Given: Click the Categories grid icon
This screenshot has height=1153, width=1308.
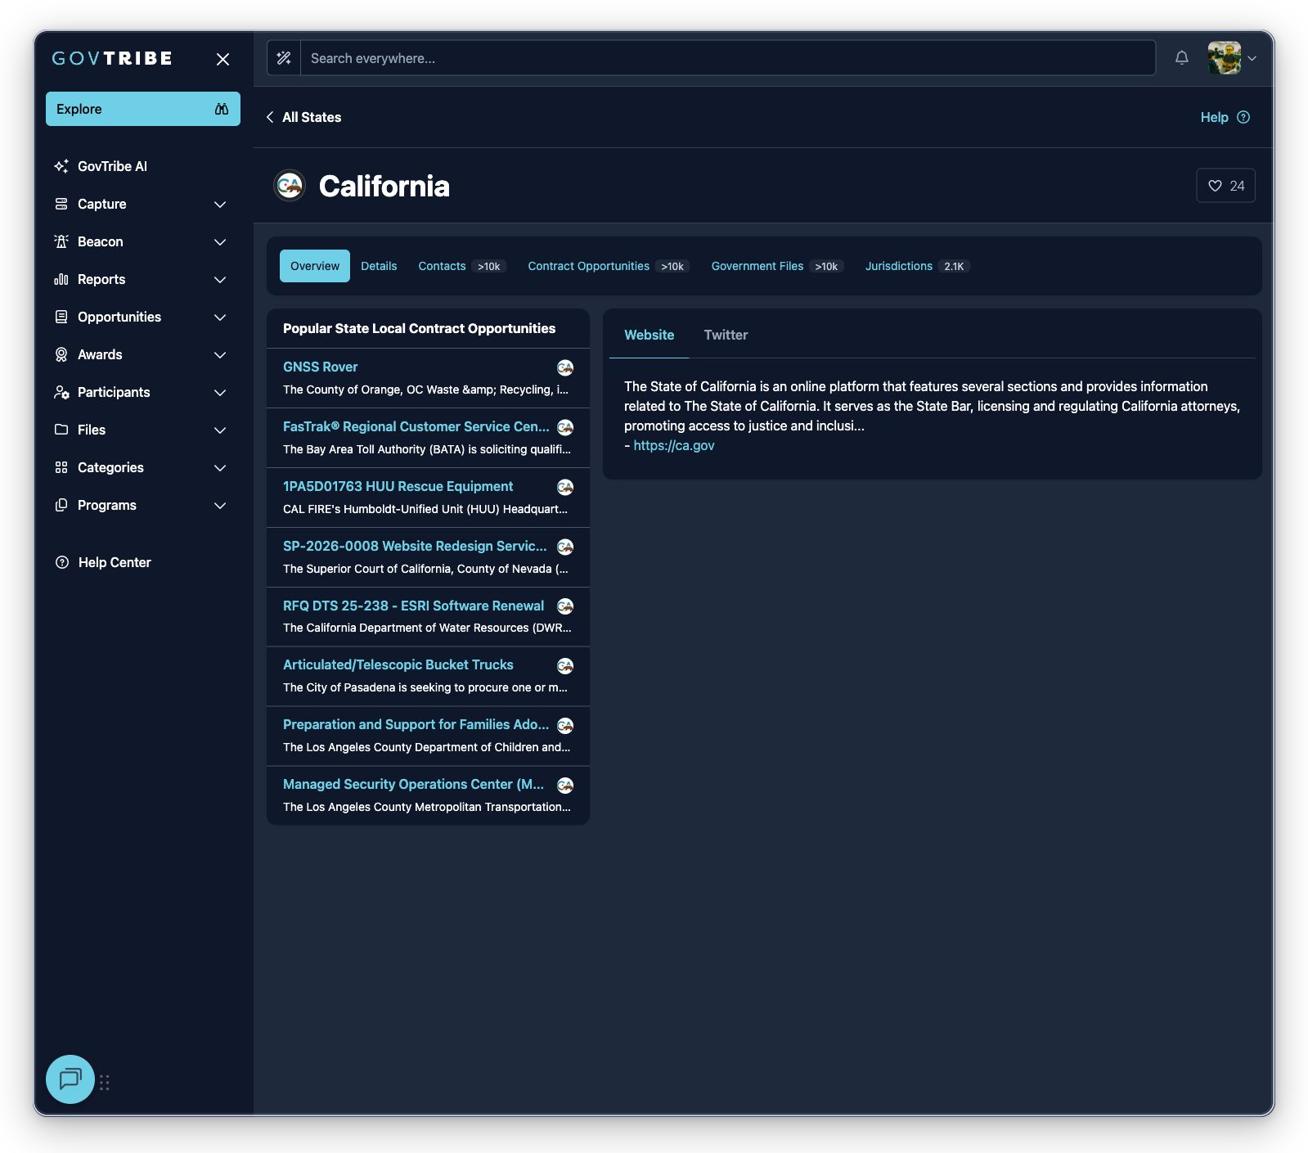Looking at the screenshot, I should pyautogui.click(x=61, y=467).
